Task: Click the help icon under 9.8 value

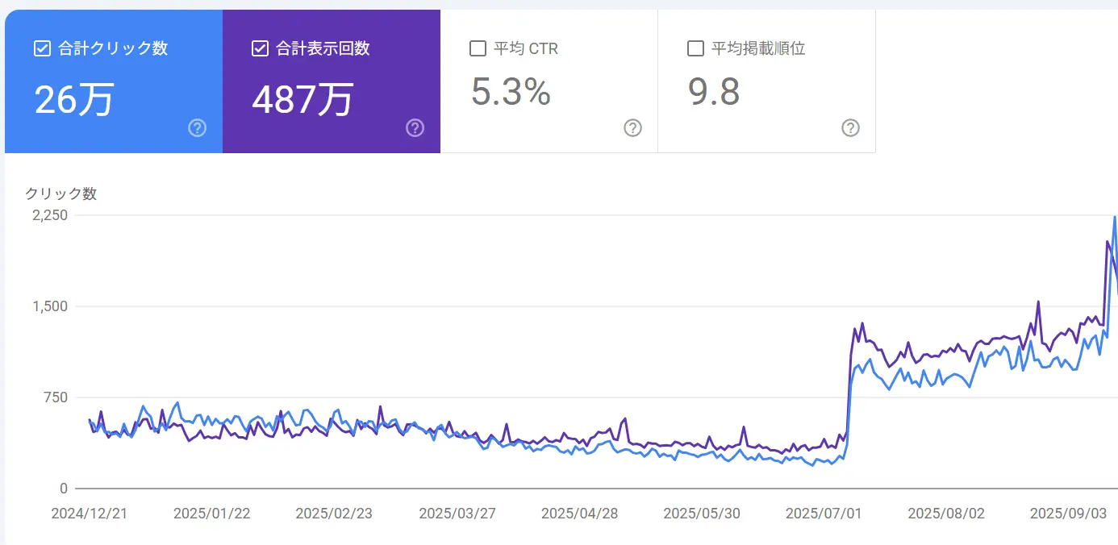Action: (850, 127)
